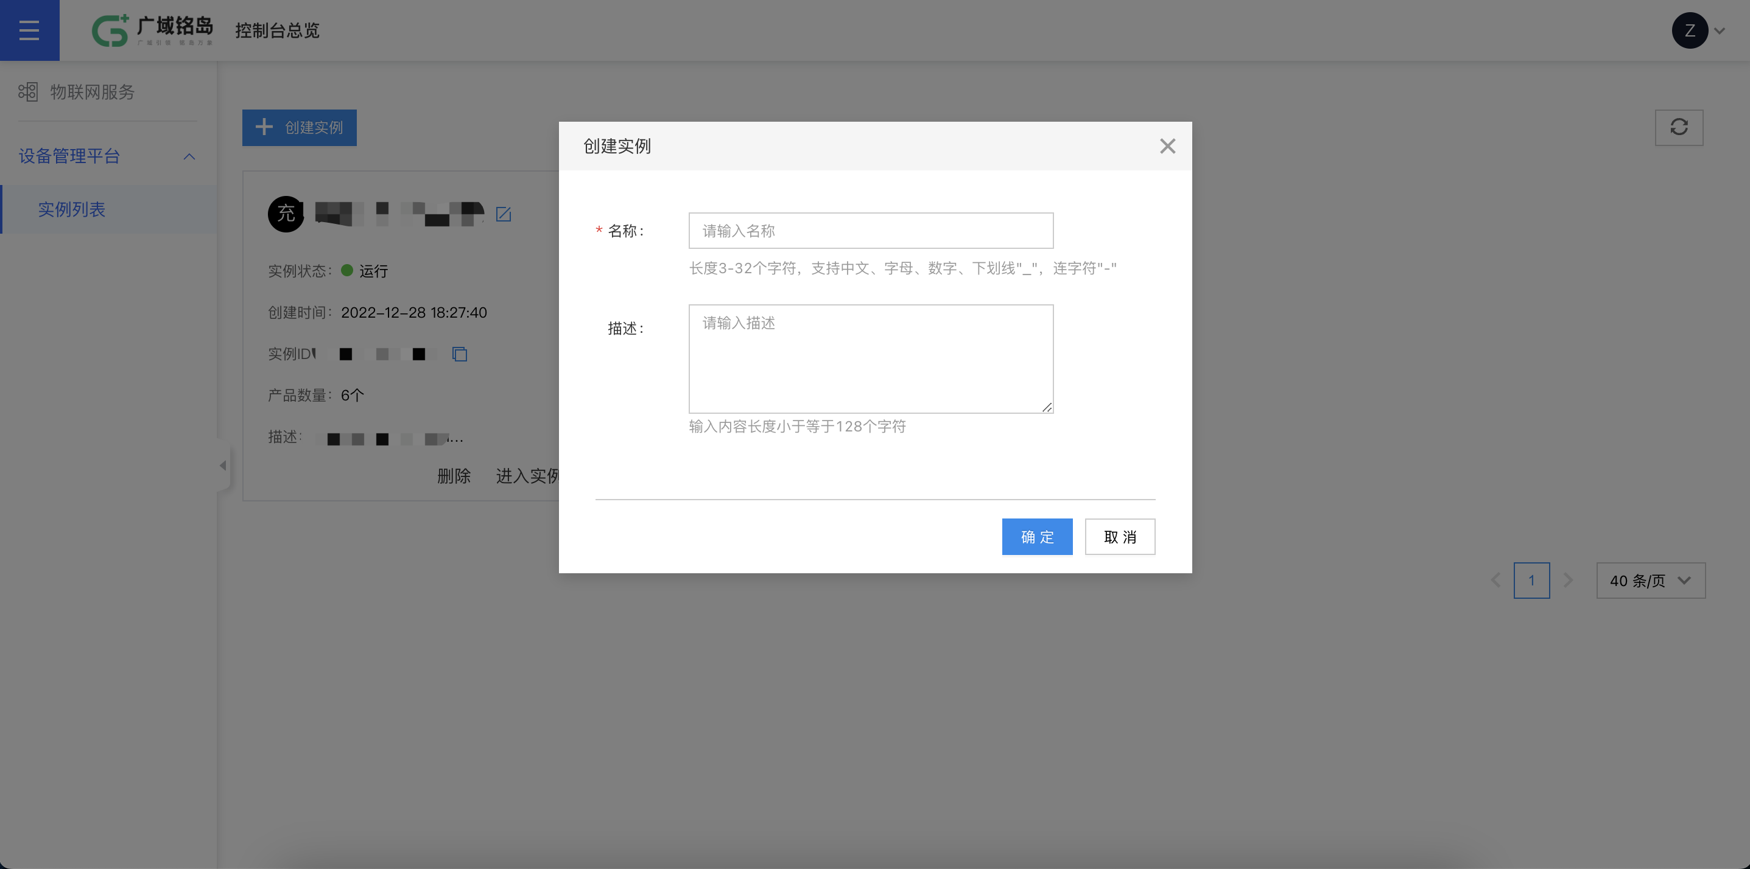Delete the instance via 删除
Image resolution: width=1750 pixels, height=869 pixels.
click(x=454, y=476)
